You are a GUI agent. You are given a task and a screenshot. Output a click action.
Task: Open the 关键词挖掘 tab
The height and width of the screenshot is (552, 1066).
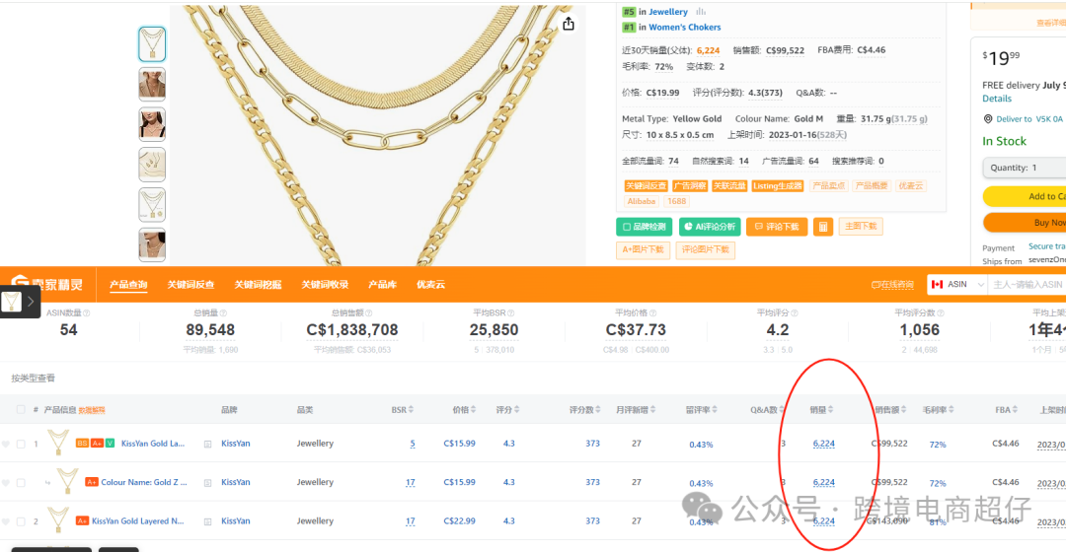click(258, 285)
